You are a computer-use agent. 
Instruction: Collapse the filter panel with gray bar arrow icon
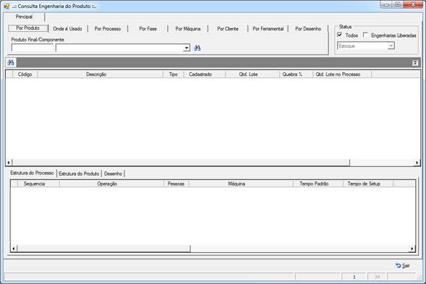[415, 63]
